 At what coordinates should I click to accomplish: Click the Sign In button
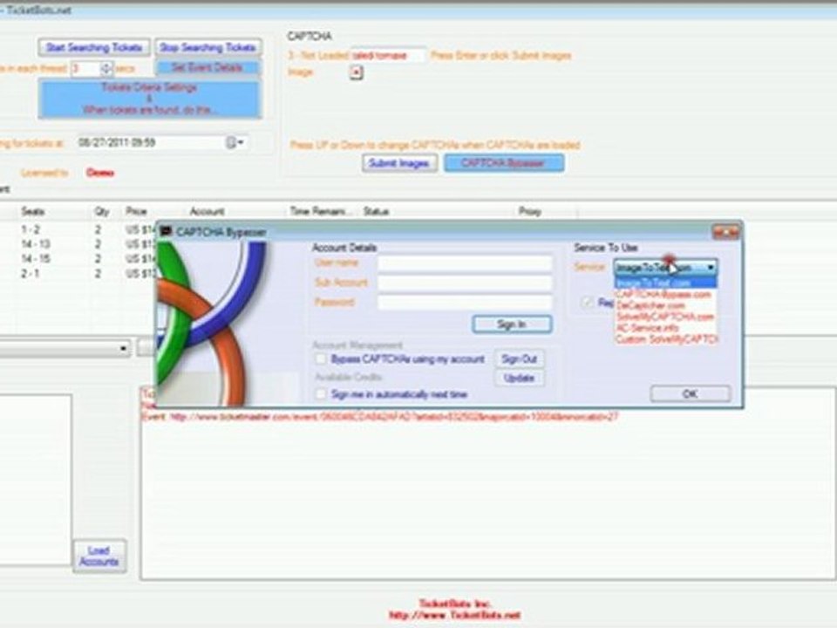click(512, 324)
